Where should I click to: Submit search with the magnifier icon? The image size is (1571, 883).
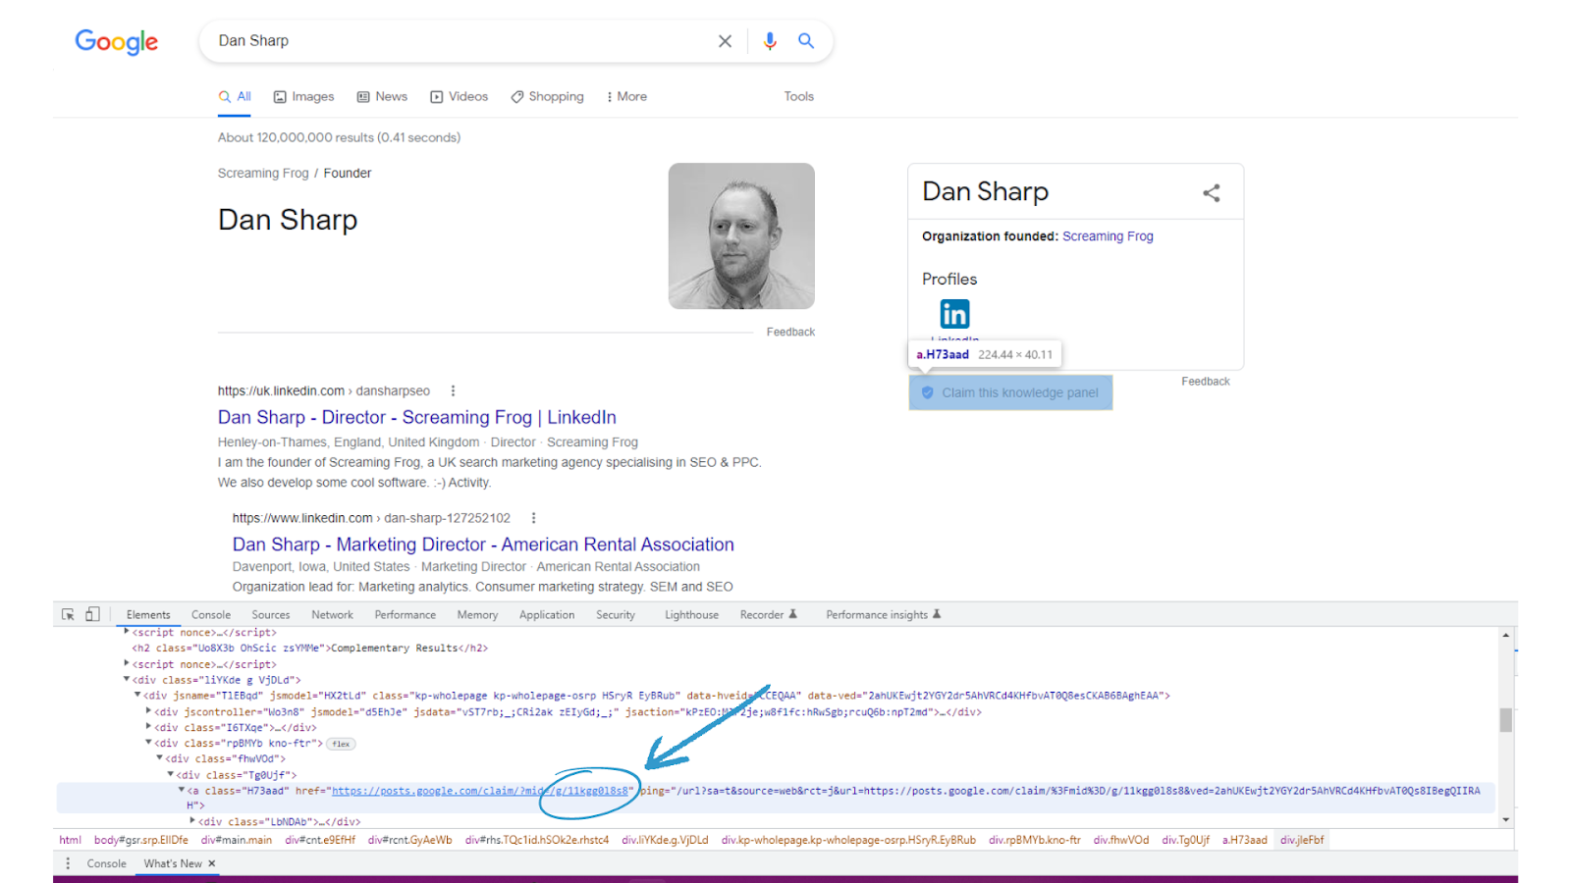[806, 41]
